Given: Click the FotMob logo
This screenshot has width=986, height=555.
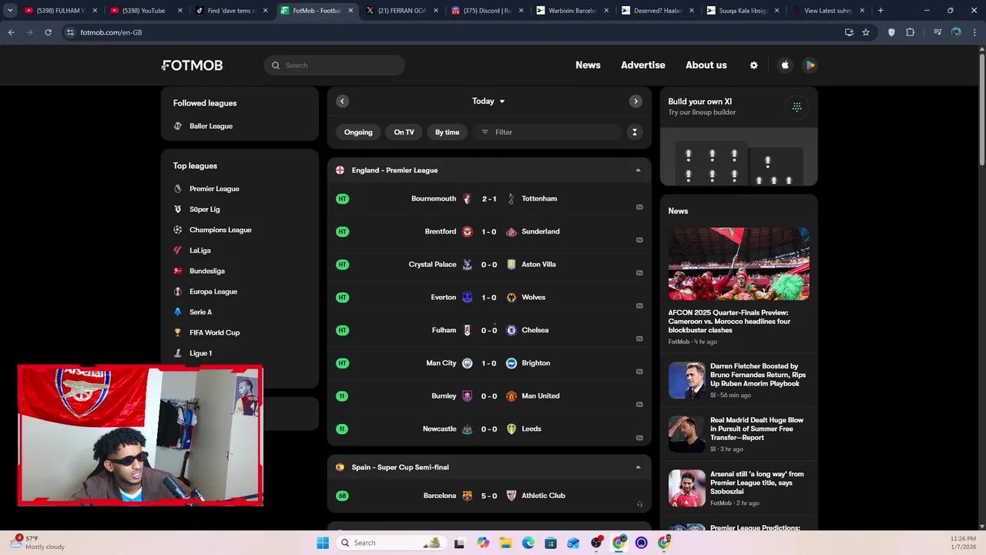Looking at the screenshot, I should point(193,66).
